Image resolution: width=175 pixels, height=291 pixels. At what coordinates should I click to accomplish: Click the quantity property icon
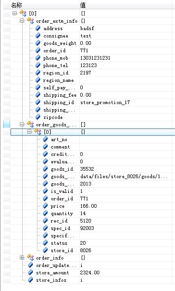[x=45, y=213]
